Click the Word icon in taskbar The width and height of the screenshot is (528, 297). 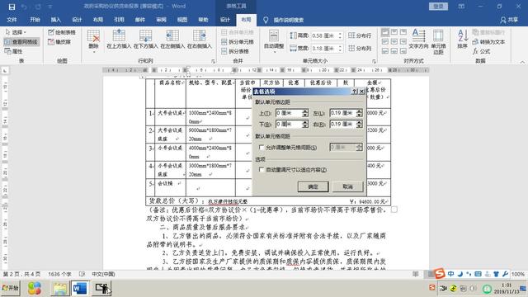tap(80, 289)
